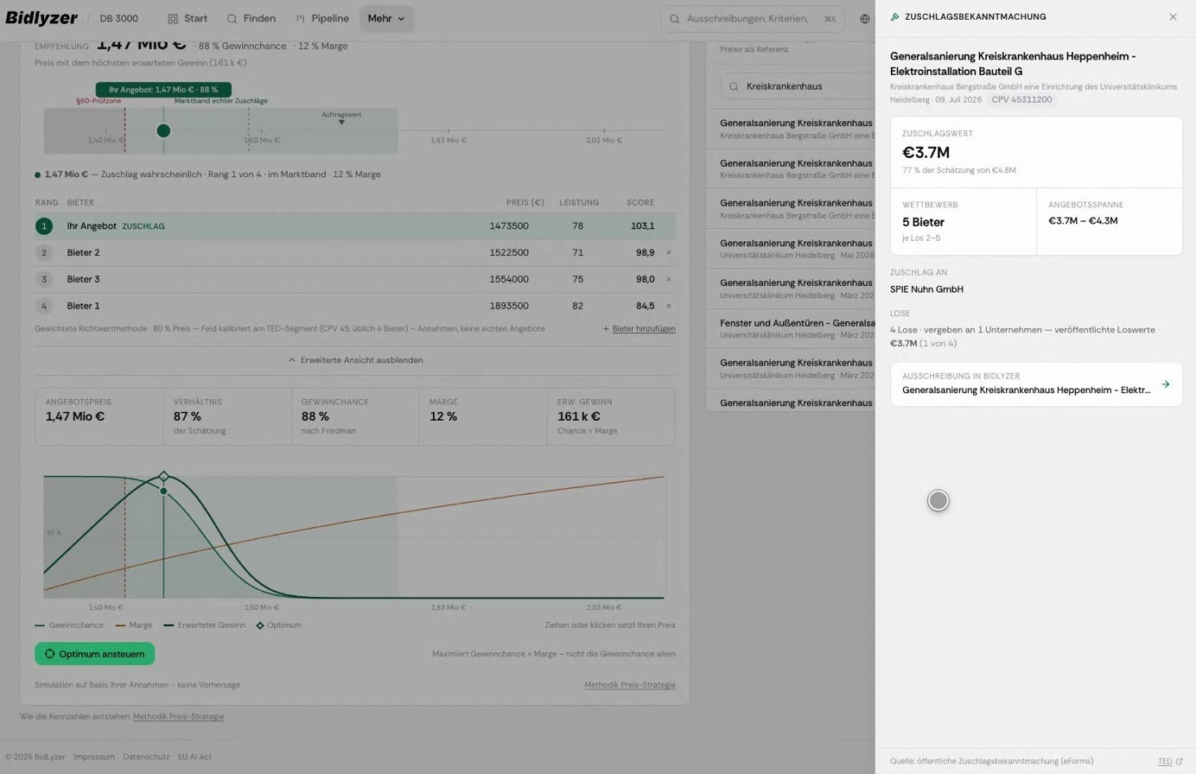Open the Fenster und Außentüren list entry
The image size is (1196, 774).
point(791,328)
